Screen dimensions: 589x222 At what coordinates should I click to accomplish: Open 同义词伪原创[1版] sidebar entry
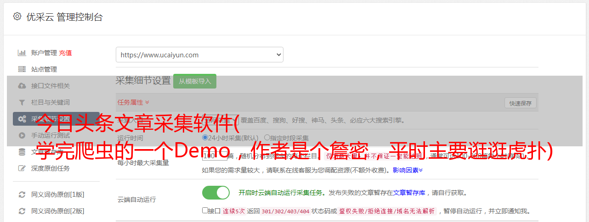pos(57,194)
